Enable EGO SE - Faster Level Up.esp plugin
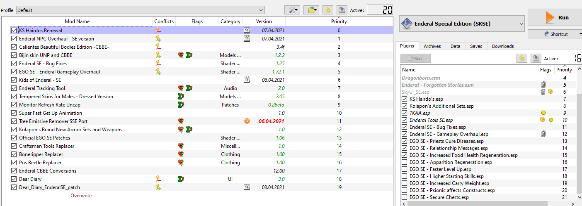The image size is (582, 206). coord(405,169)
